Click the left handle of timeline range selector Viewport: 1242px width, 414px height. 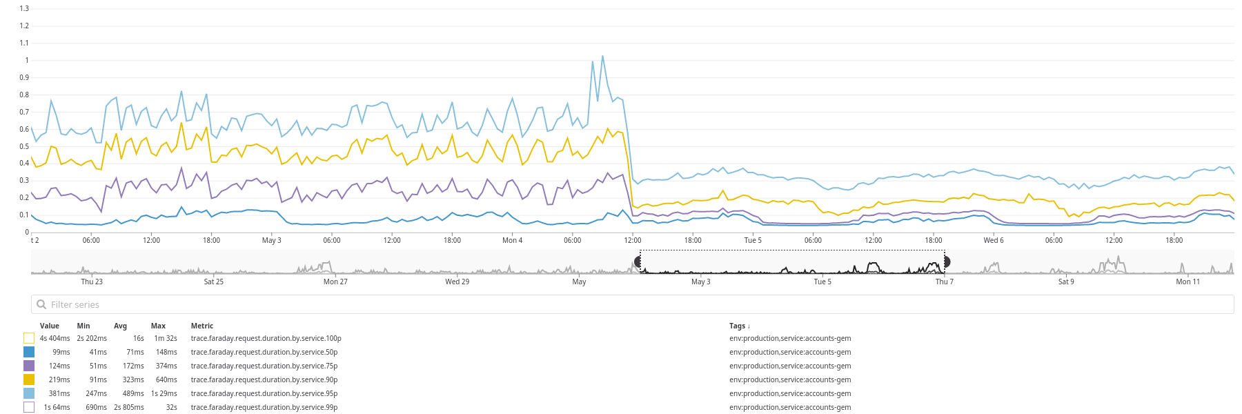(x=638, y=262)
